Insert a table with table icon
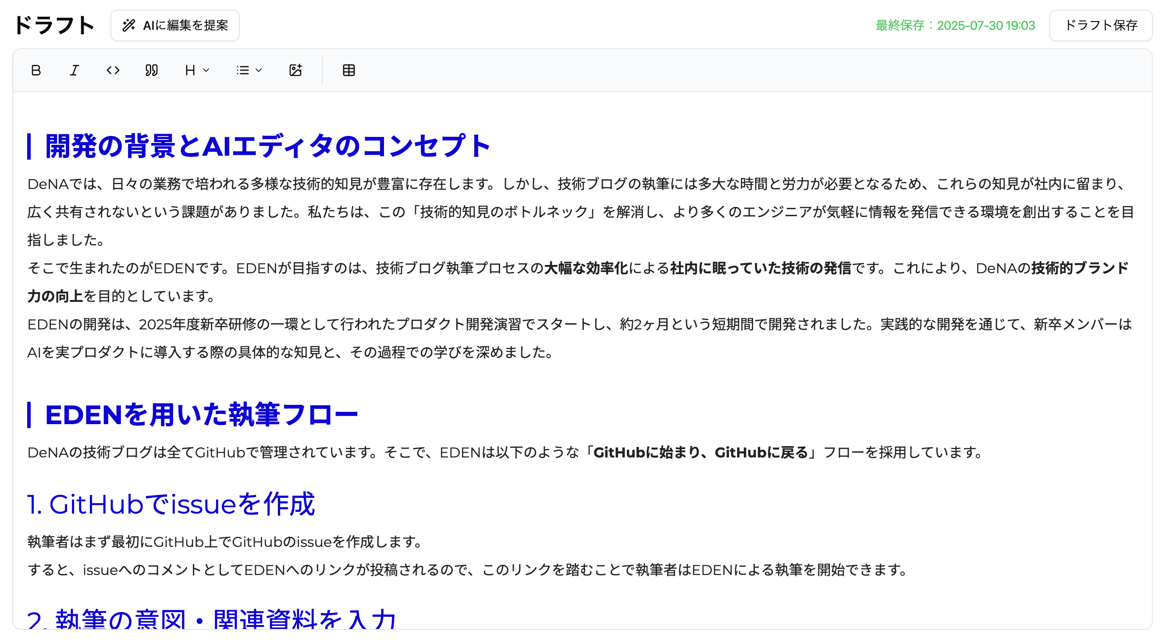1173x643 pixels. pyautogui.click(x=349, y=70)
